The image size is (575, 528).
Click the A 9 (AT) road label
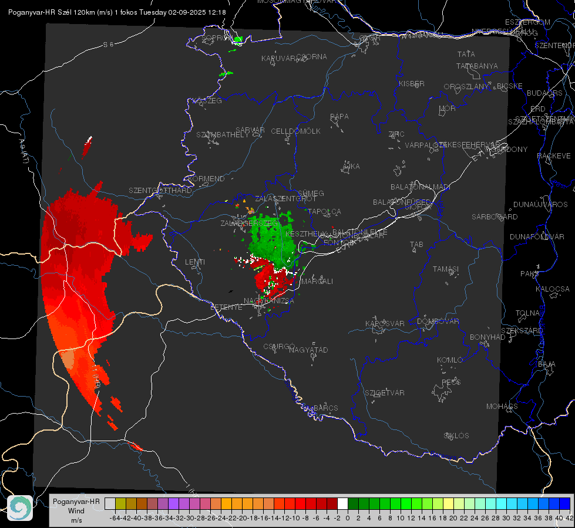pyautogui.click(x=23, y=151)
